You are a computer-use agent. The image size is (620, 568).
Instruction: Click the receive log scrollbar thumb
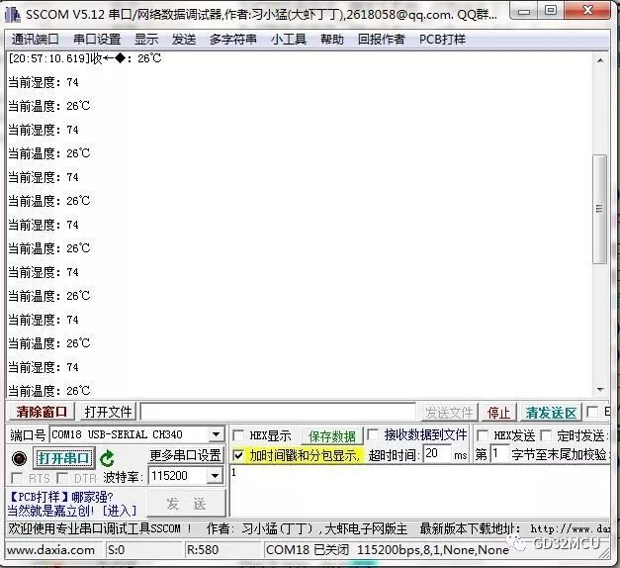(600, 209)
